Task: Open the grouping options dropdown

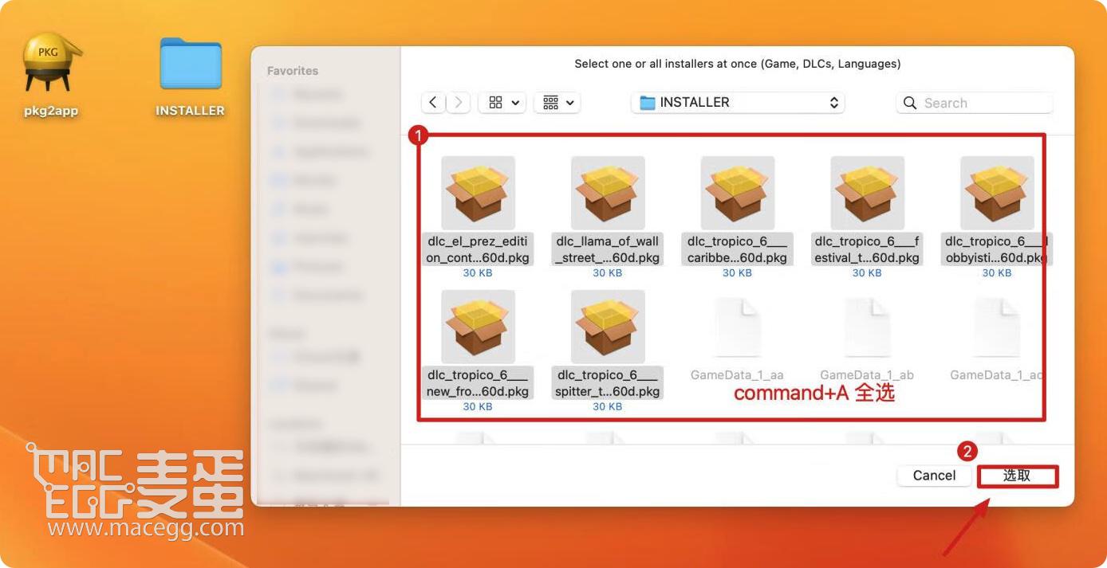Action: [x=557, y=102]
